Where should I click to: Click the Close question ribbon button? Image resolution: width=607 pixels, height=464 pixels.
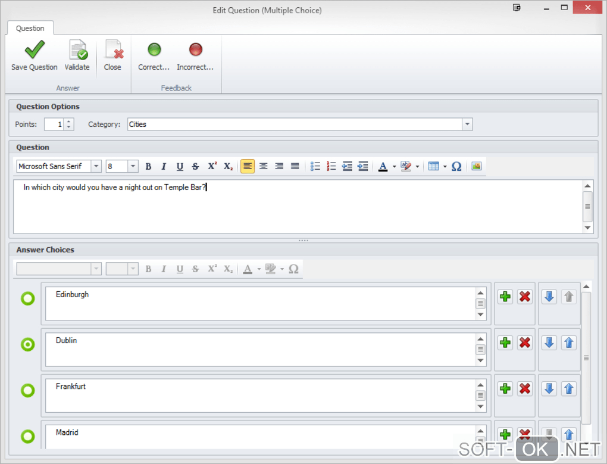(112, 56)
